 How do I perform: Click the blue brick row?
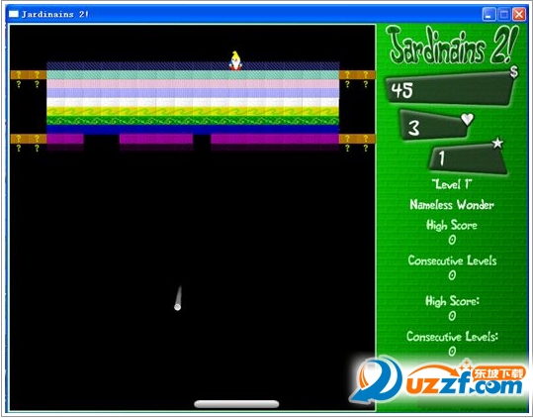coord(193,130)
